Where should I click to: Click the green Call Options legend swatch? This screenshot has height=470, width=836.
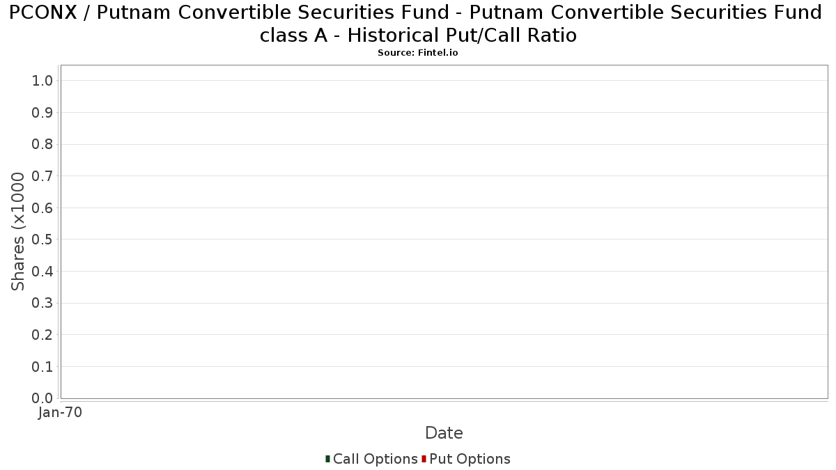pos(327,459)
